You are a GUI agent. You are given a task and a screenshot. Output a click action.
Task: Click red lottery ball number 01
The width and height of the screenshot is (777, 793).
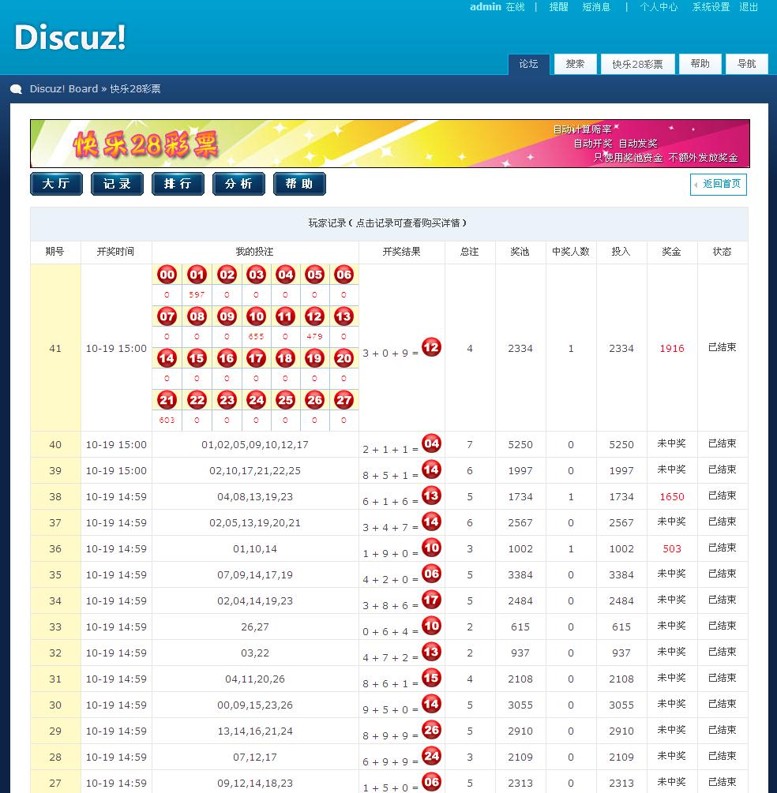pos(197,275)
